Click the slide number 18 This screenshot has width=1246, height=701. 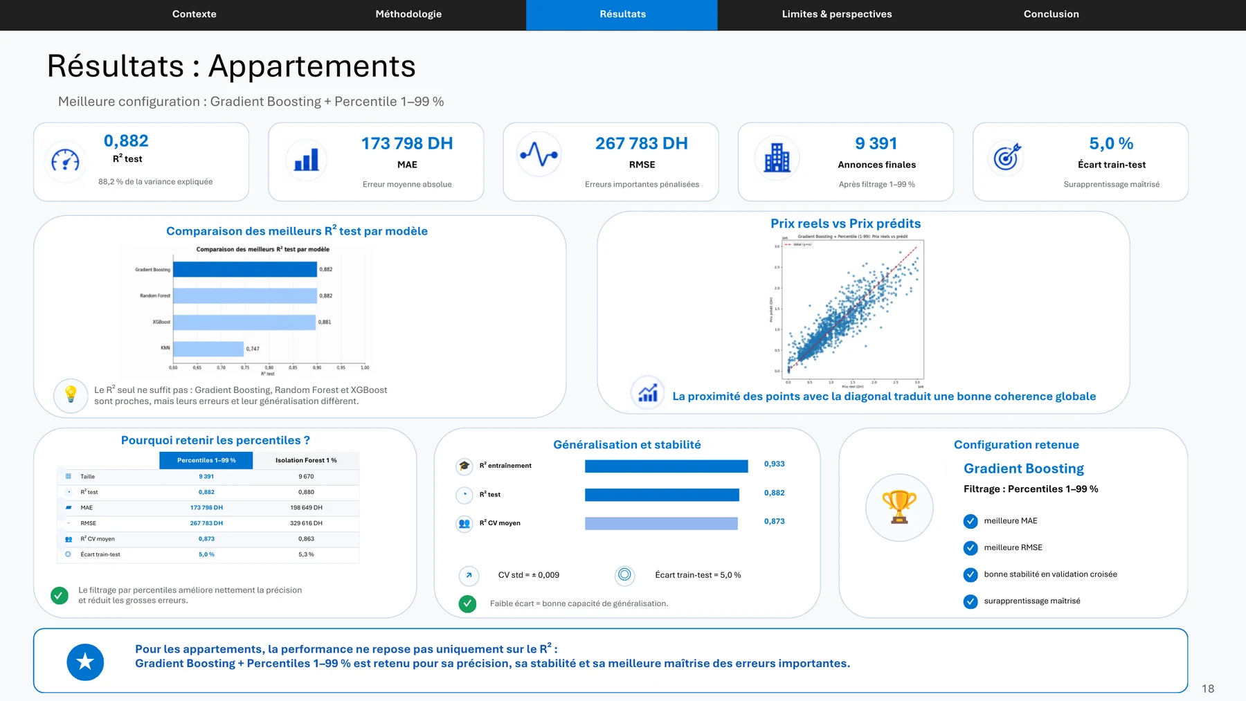(1208, 689)
